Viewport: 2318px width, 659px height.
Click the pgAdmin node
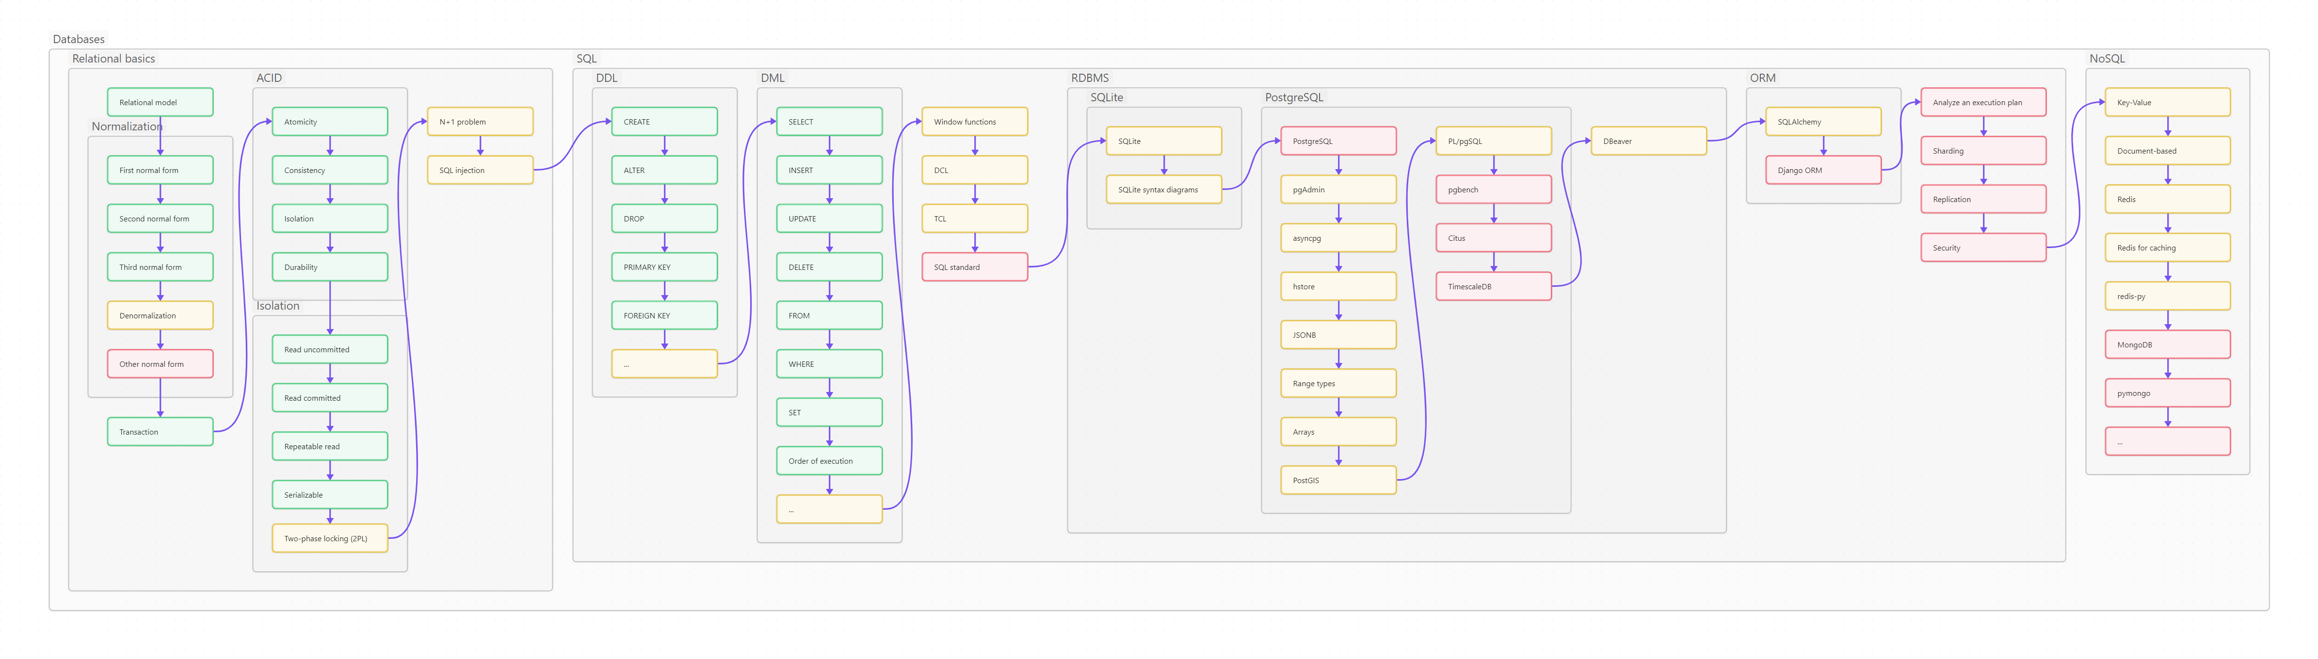click(x=1338, y=189)
